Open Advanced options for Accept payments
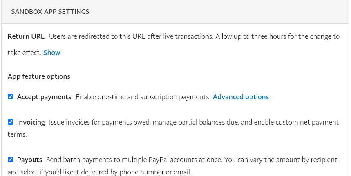Image resolution: width=351 pixels, height=176 pixels. coord(241,97)
